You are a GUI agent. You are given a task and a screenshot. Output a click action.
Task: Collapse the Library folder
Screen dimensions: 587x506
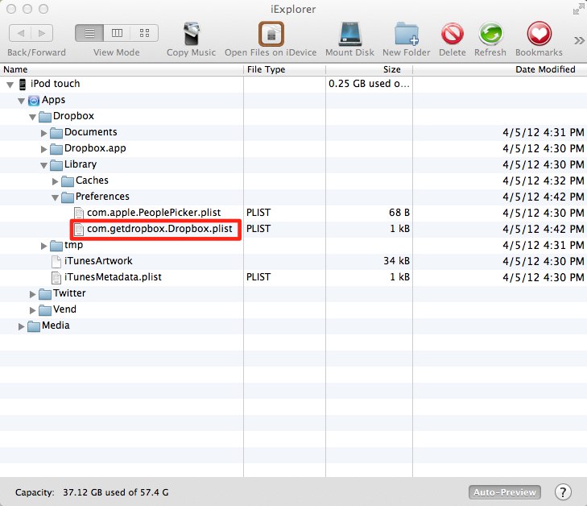click(43, 165)
